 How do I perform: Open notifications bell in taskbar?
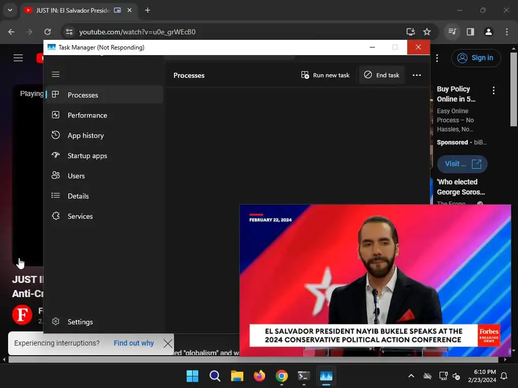coord(504,376)
